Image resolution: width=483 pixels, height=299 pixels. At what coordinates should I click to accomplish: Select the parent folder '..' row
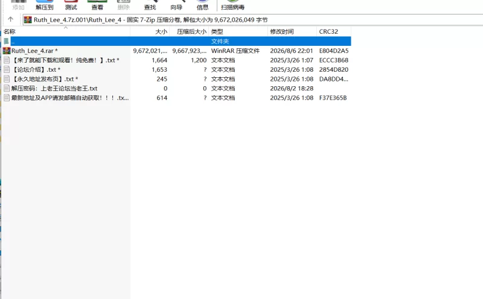coord(177,41)
